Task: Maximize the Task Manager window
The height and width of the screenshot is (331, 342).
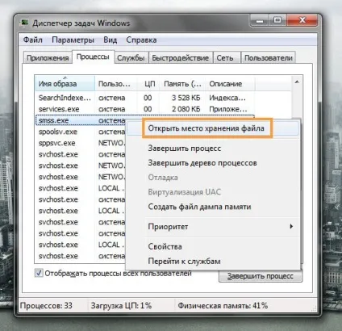Action: click(x=277, y=20)
